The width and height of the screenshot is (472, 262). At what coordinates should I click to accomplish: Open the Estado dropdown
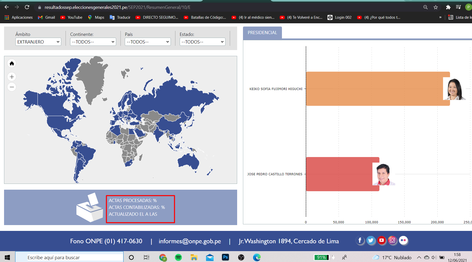click(202, 42)
